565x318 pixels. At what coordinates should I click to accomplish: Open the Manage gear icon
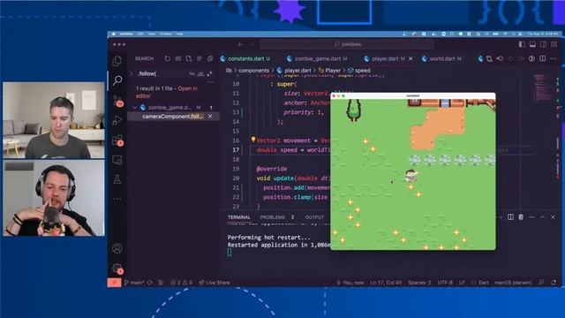coord(117,269)
